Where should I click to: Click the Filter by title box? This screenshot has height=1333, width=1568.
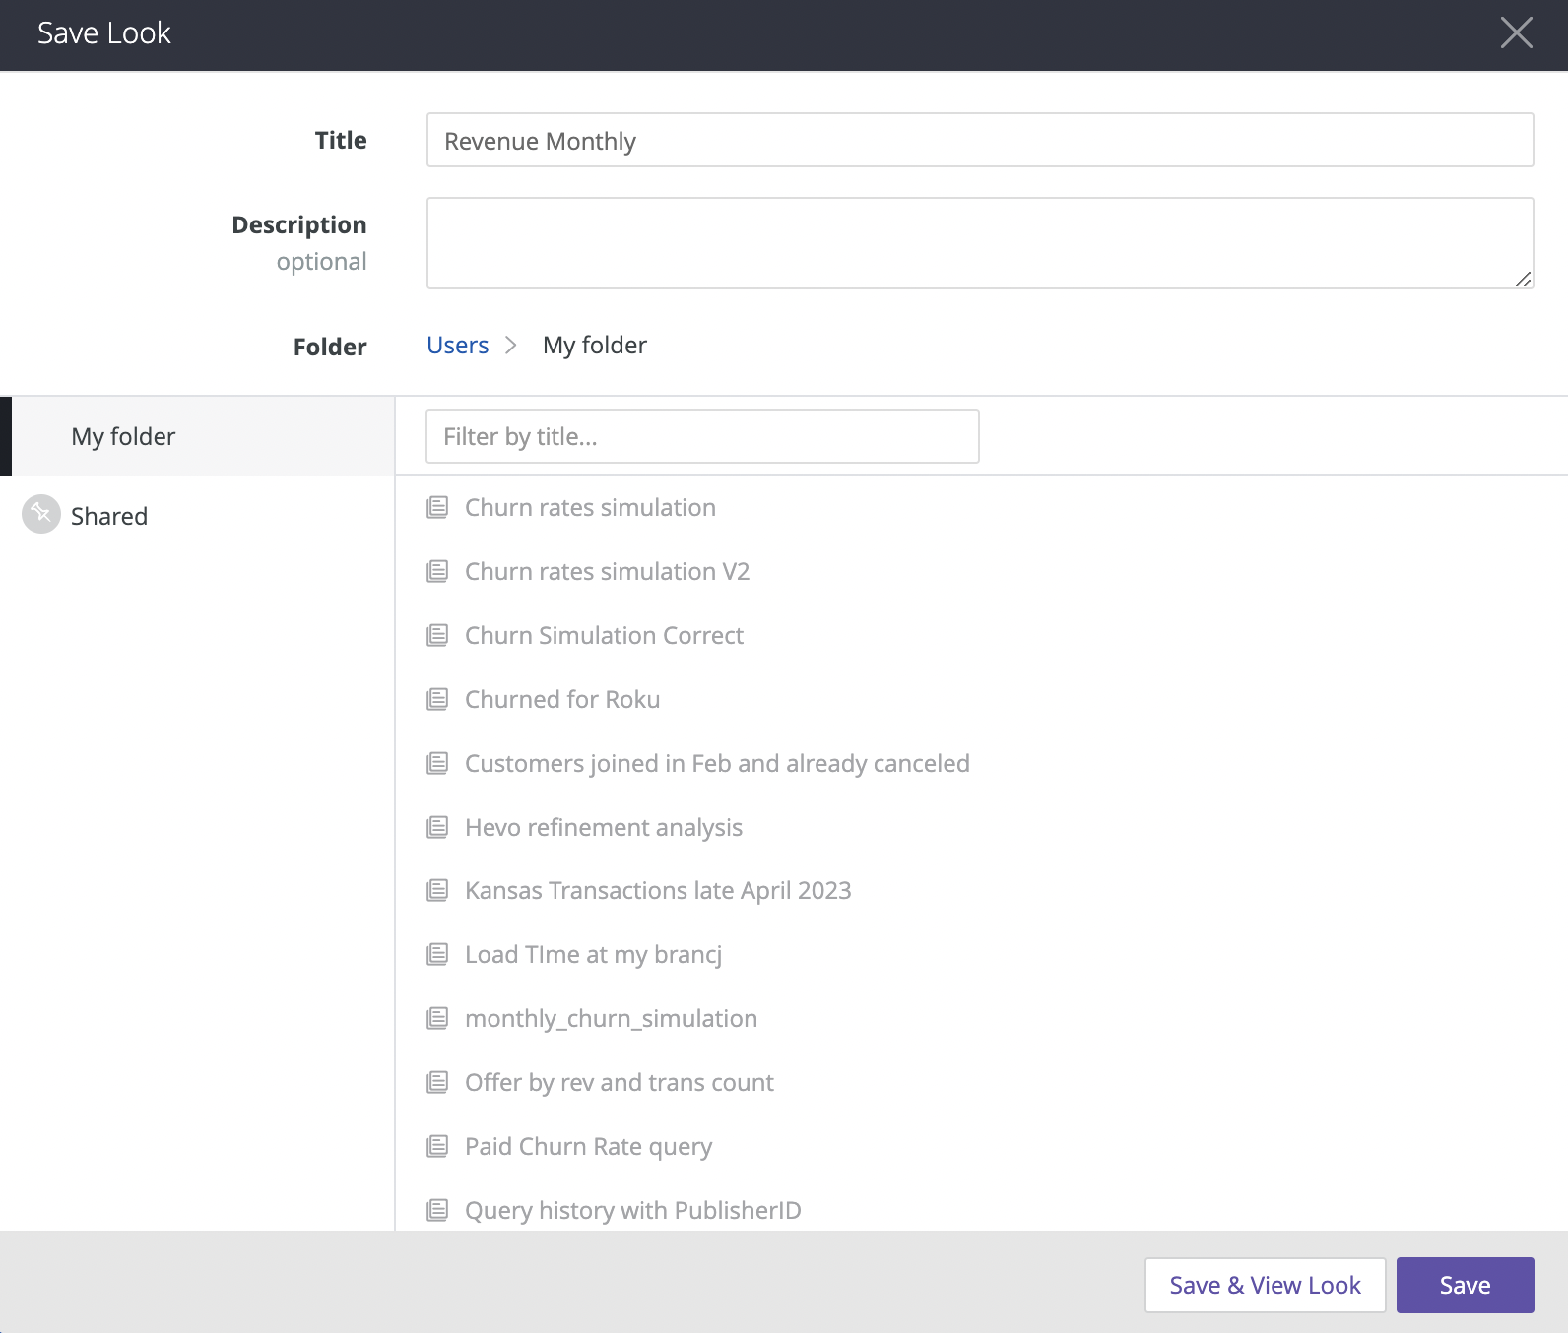tap(702, 436)
